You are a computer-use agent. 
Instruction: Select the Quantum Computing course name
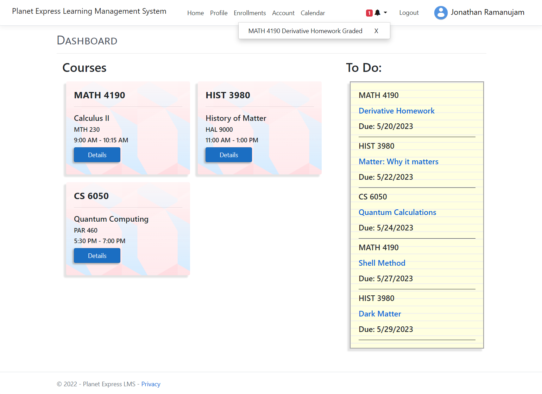111,219
